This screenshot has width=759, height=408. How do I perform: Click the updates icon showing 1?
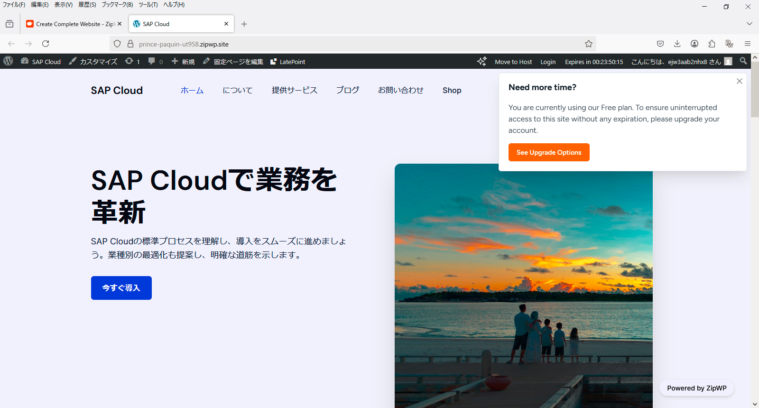pos(132,62)
